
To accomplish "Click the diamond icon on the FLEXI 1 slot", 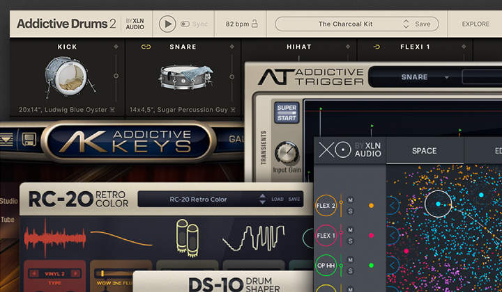I will tap(464, 47).
